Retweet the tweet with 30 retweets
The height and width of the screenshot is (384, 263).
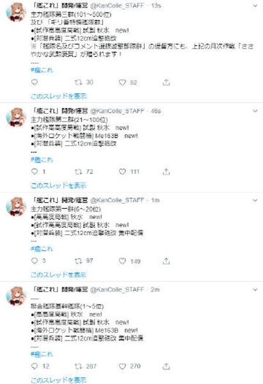pos(78,83)
